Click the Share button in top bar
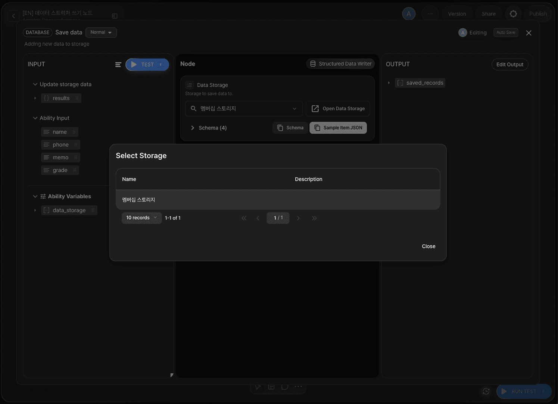The height and width of the screenshot is (404, 558). (x=489, y=14)
